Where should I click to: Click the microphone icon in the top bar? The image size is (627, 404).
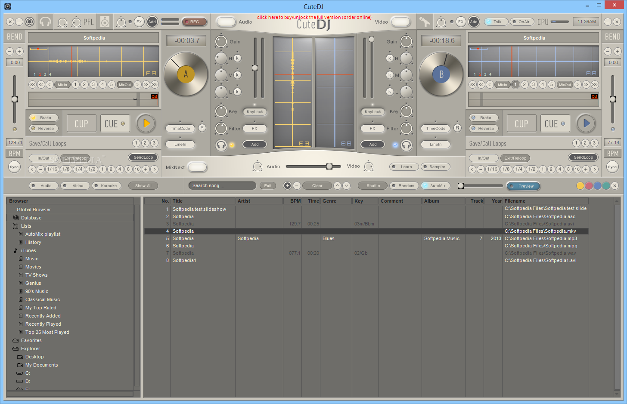425,22
